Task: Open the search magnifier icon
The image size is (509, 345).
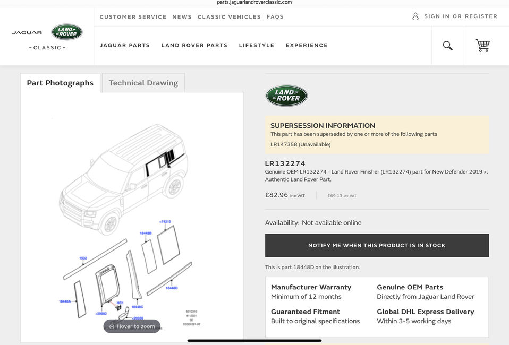Action: click(x=448, y=46)
